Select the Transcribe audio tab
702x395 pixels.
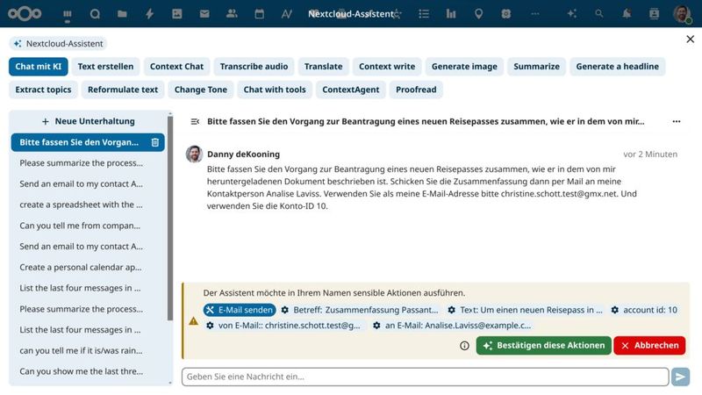[x=254, y=67]
